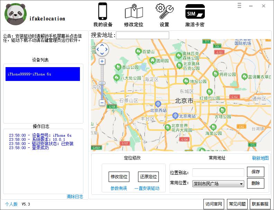Click the 北京南站 station marker on map
The width and height of the screenshot is (274, 210).
click(175, 116)
